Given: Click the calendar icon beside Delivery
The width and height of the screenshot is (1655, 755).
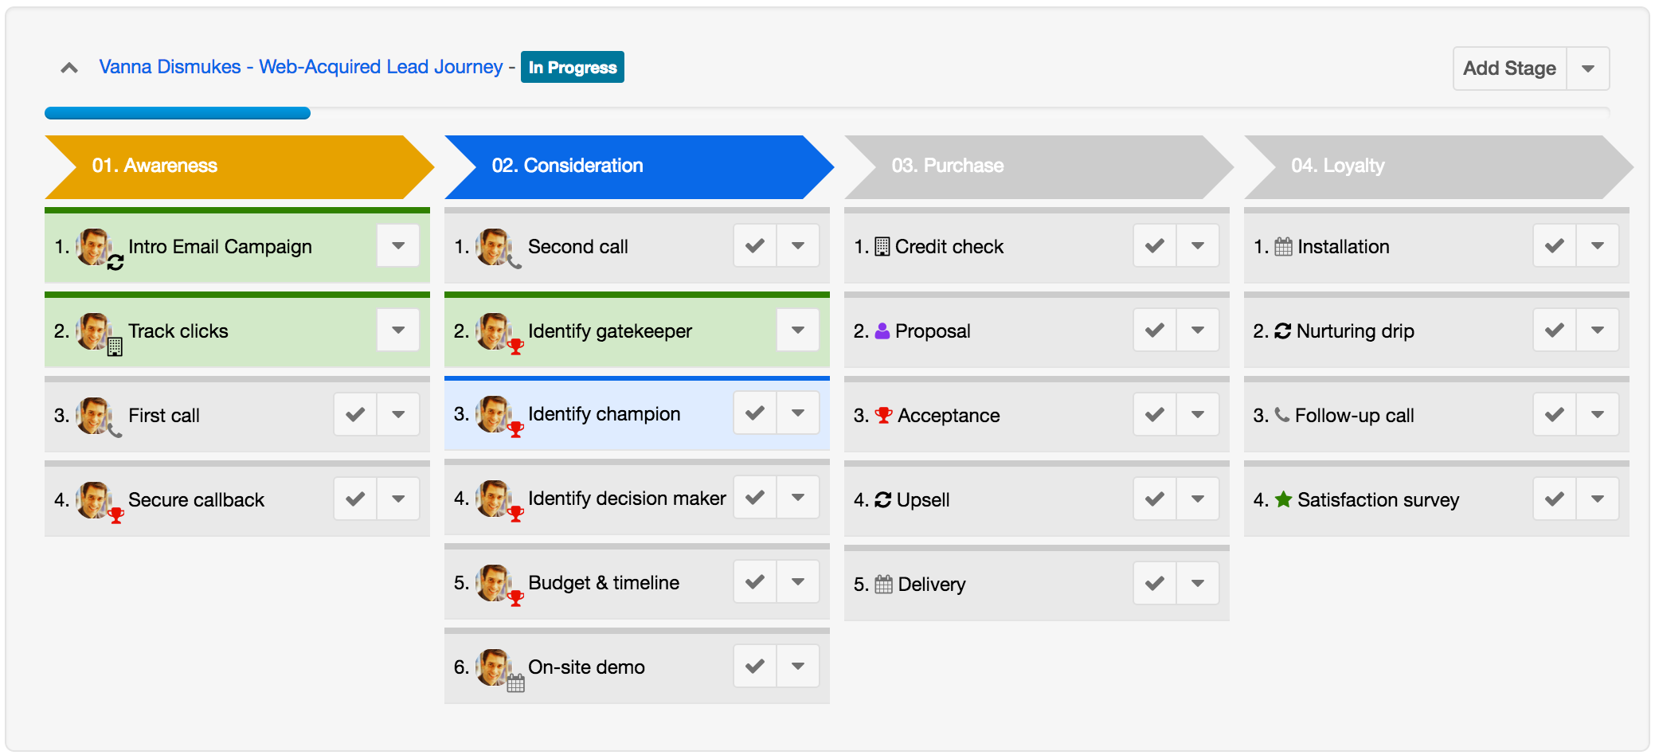Looking at the screenshot, I should pyautogui.click(x=883, y=585).
